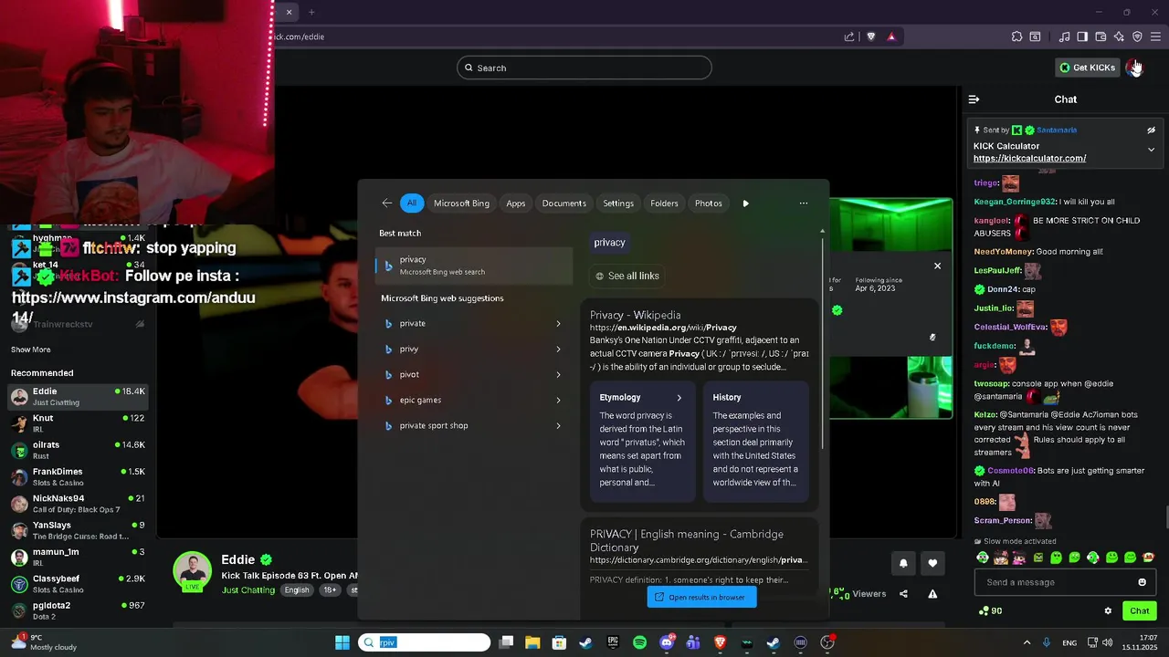Open Cambridge Dictionary PRIVACY result
The image size is (1169, 657).
click(687, 540)
